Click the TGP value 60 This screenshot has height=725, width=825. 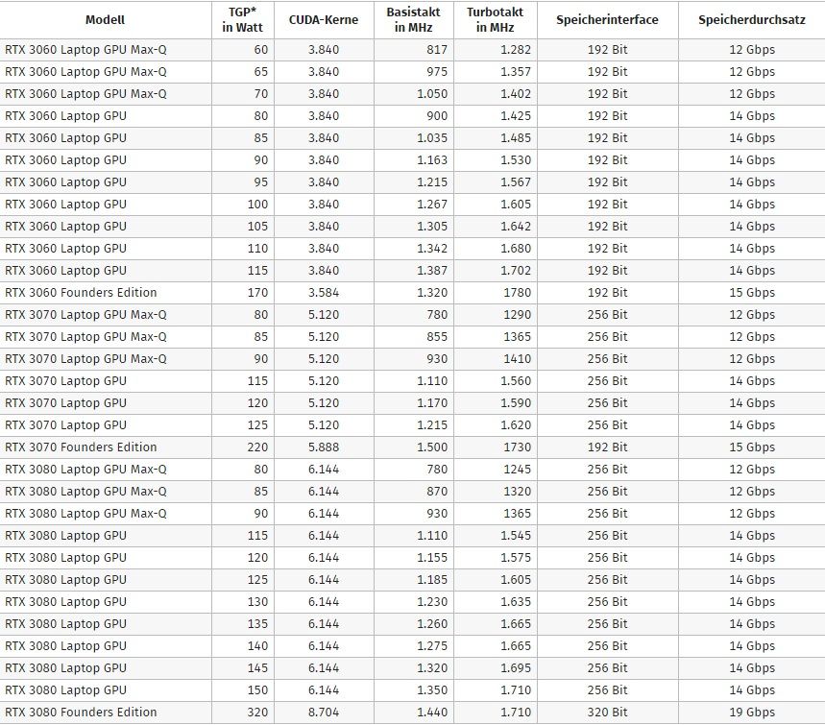point(261,50)
